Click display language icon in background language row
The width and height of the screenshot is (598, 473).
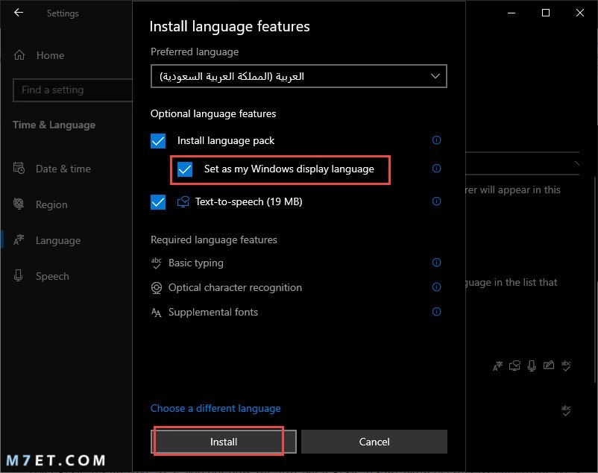click(497, 366)
